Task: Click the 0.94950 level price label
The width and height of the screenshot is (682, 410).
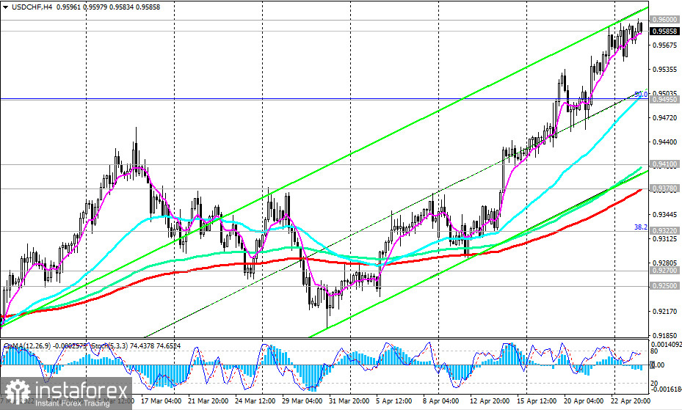Action: [x=665, y=100]
